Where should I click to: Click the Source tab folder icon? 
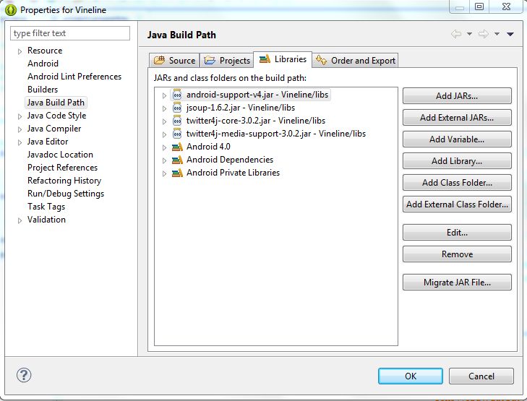pos(159,61)
